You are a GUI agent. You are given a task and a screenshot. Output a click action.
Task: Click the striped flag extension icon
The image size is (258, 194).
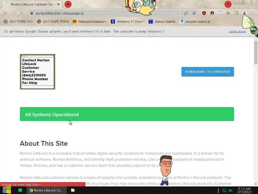pos(220,13)
